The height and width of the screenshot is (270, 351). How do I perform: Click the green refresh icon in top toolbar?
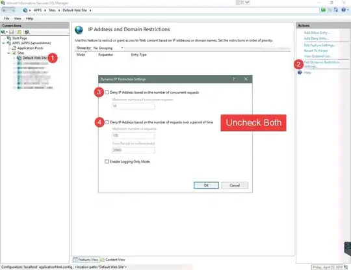(x=323, y=10)
